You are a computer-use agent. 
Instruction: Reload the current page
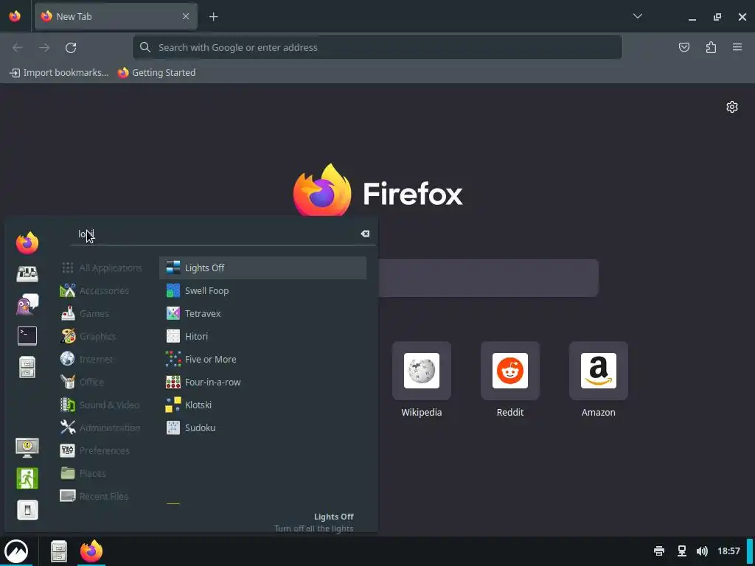(x=71, y=47)
